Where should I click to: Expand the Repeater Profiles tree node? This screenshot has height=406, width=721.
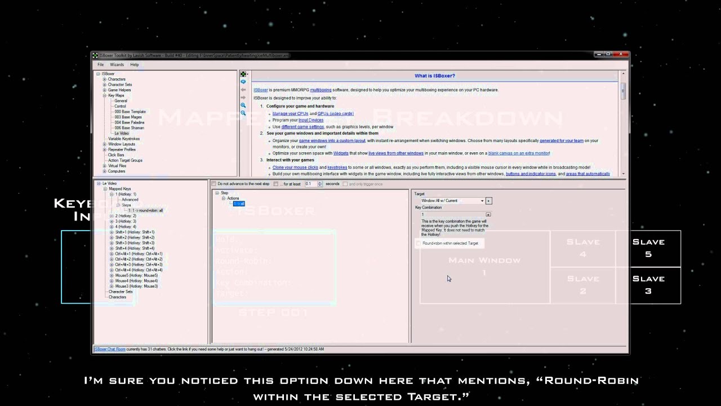click(x=104, y=149)
